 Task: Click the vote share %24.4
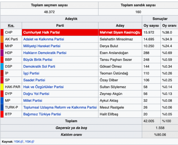[167, 46]
